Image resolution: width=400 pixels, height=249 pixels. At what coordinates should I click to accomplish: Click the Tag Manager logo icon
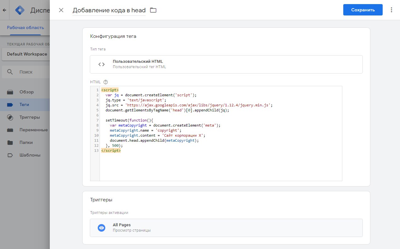[20, 10]
